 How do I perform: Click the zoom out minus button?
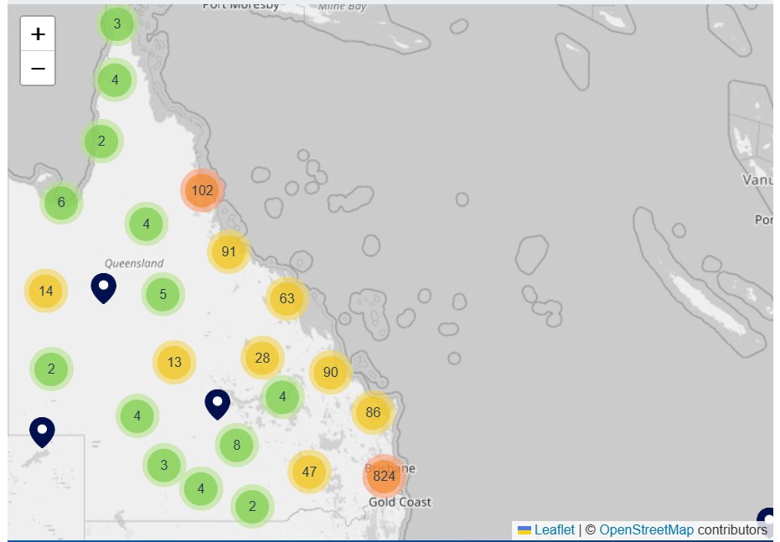(38, 68)
